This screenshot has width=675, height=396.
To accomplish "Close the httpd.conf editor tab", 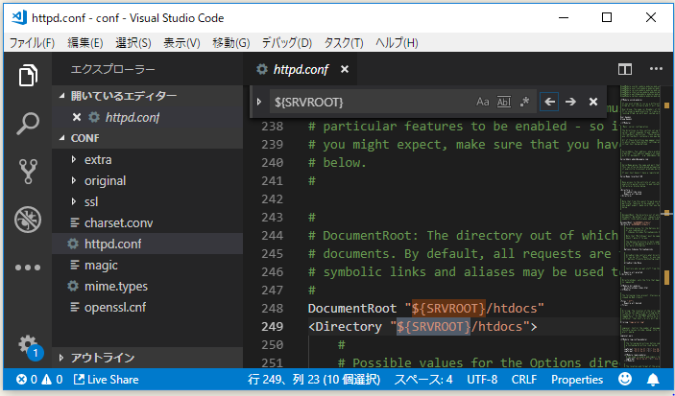I will coord(345,69).
